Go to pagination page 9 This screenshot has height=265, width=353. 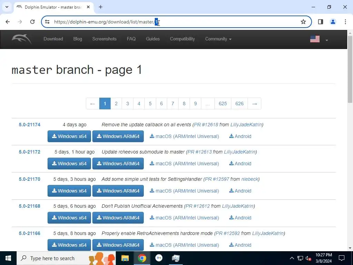tap(195, 104)
